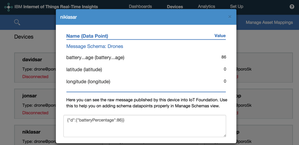
Task: Go to the Analytics menu
Action: (x=207, y=7)
